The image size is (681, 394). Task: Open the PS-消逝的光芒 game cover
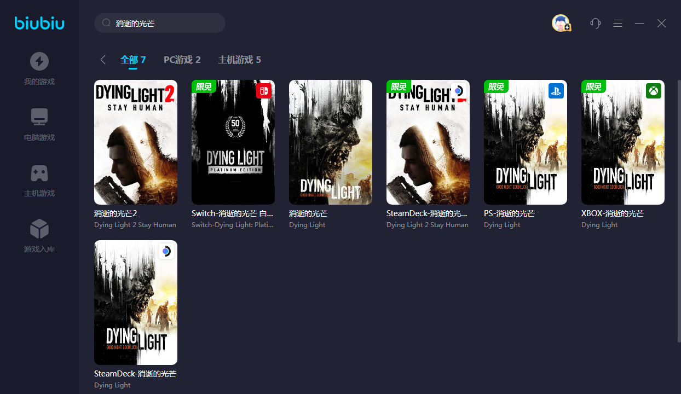526,142
